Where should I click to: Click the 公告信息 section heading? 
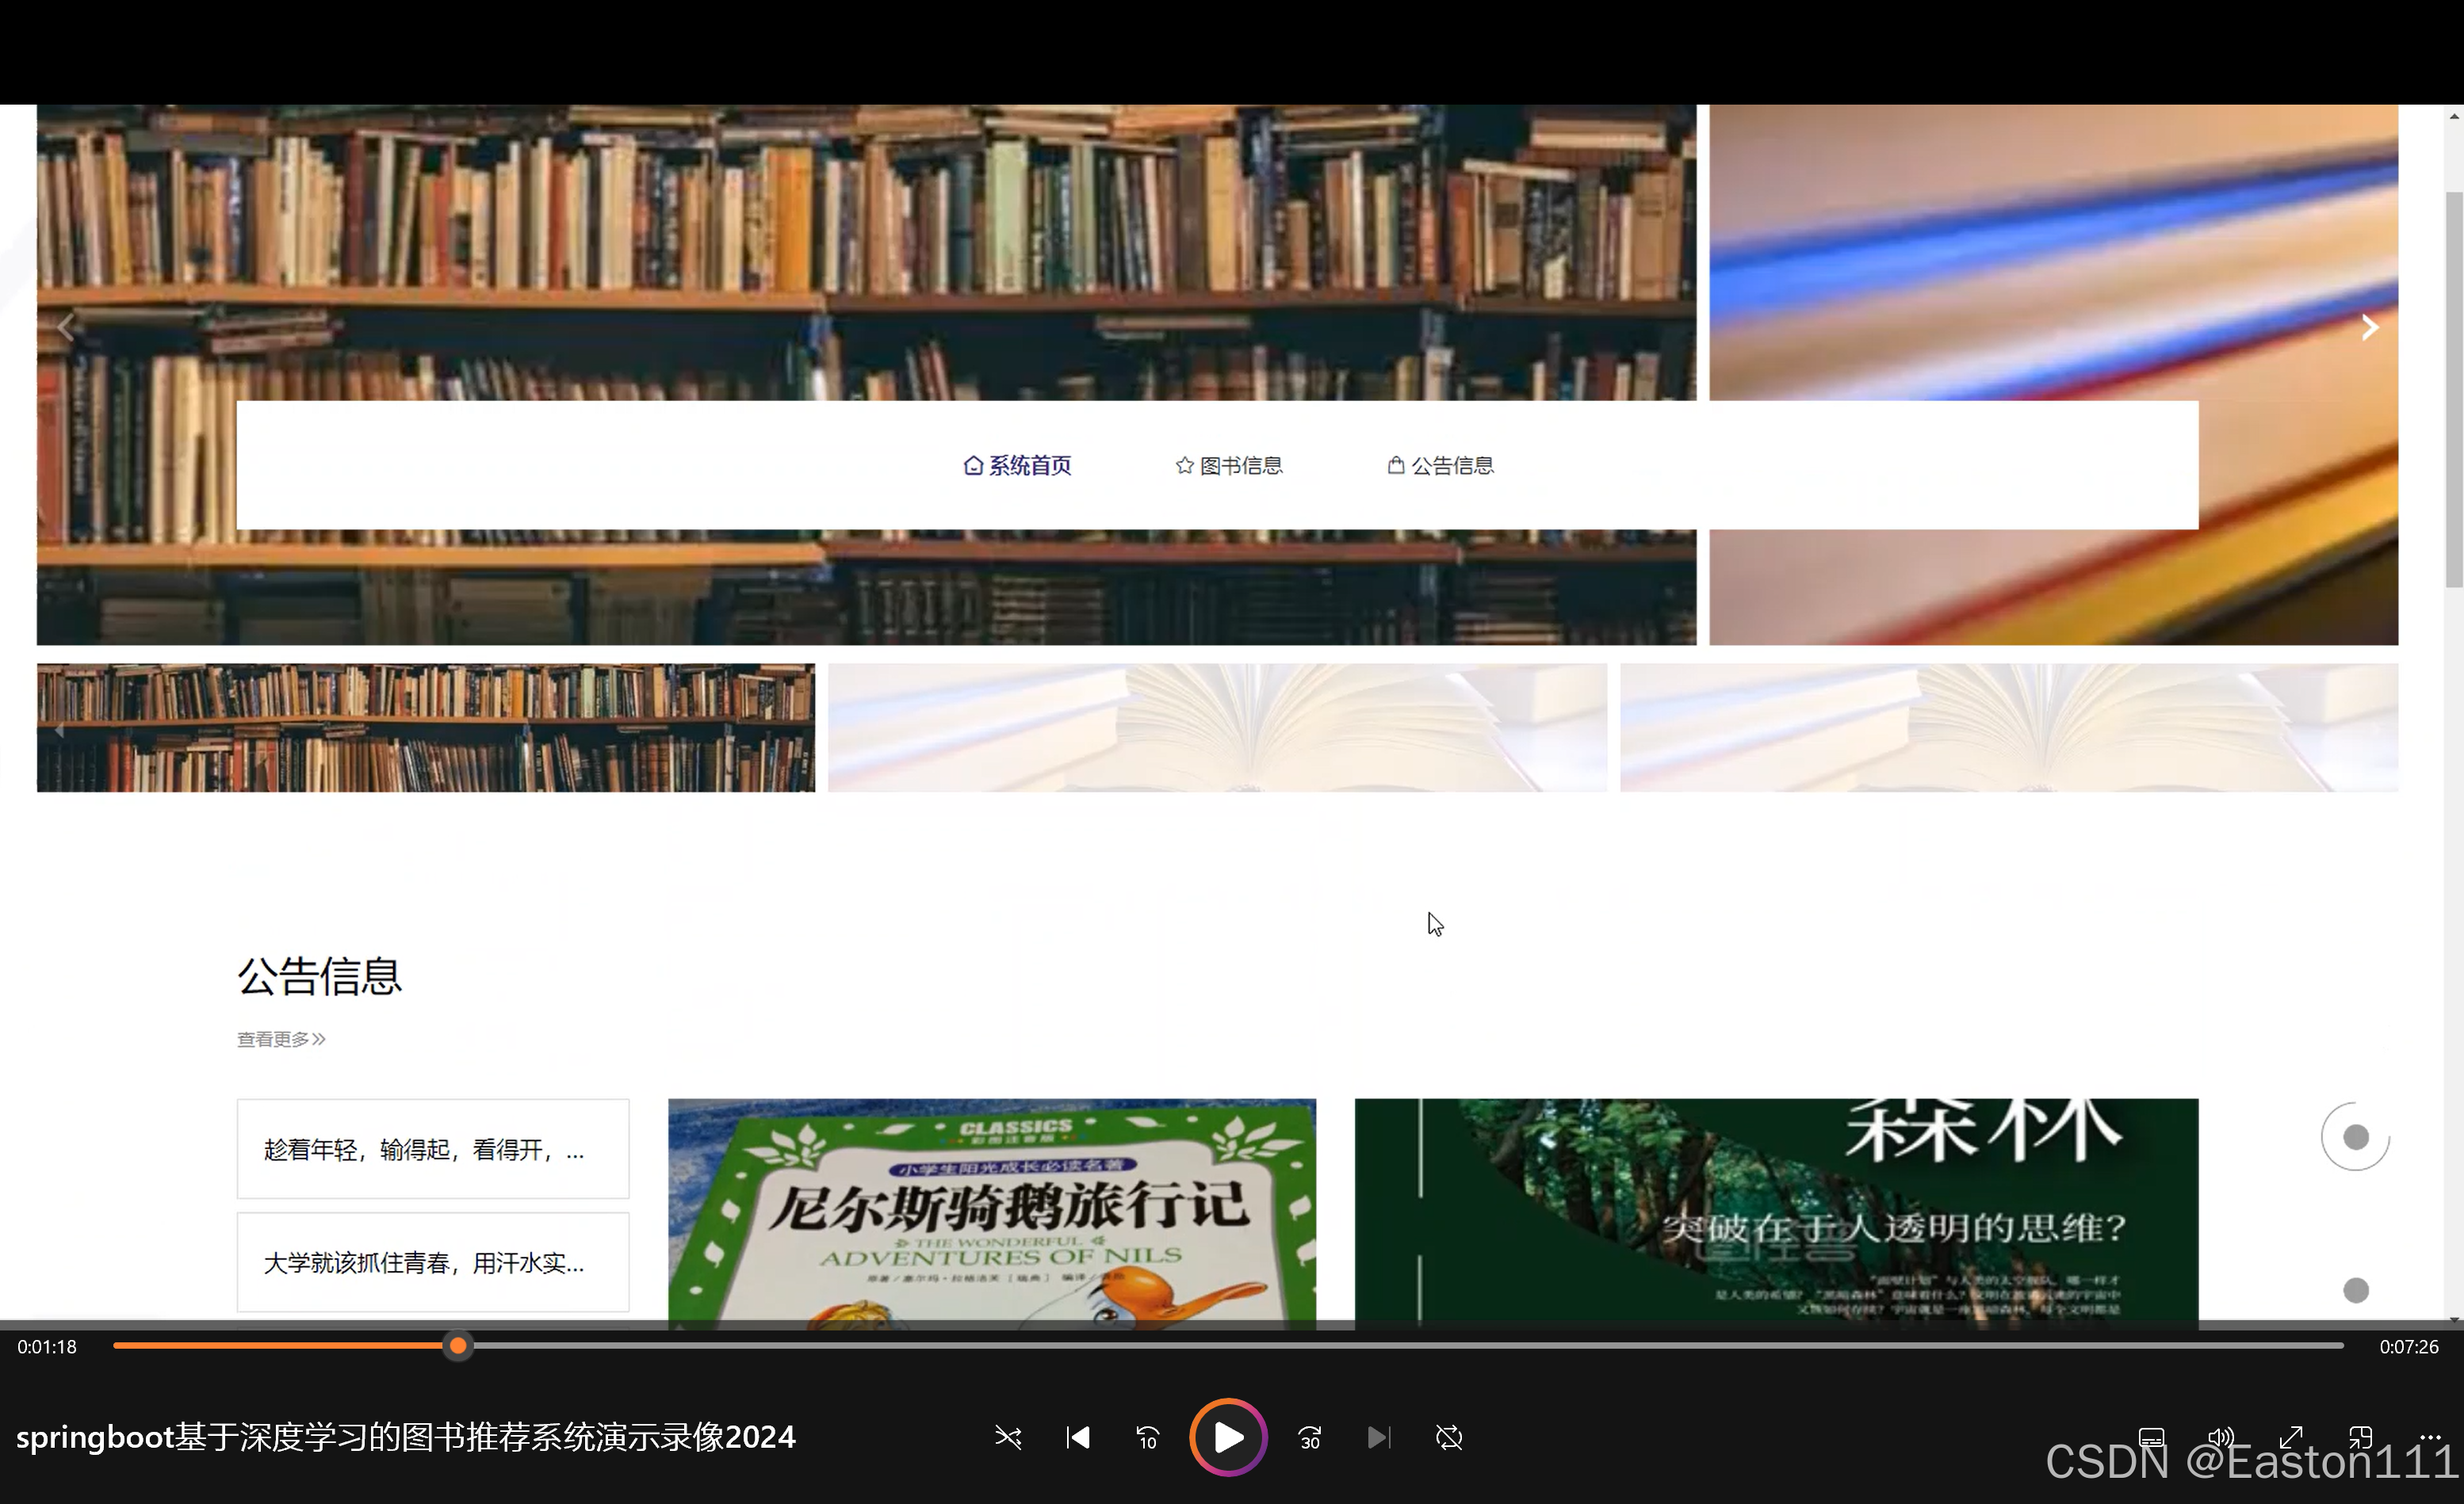tap(320, 976)
